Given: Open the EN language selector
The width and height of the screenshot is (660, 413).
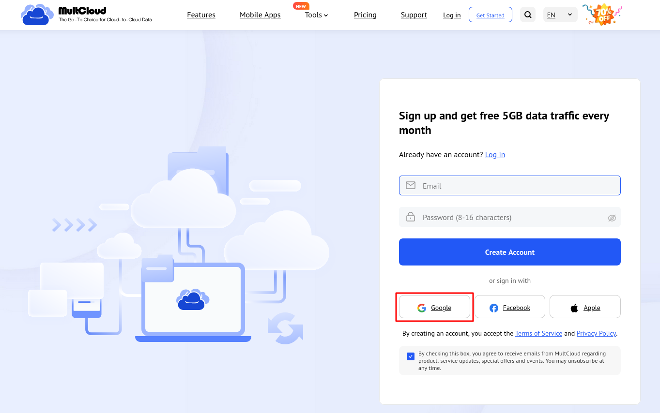Looking at the screenshot, I should 560,15.
